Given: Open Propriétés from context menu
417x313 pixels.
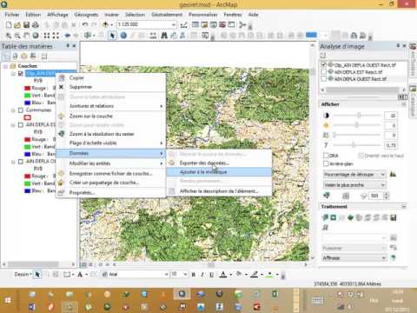Looking at the screenshot, I should [110, 192].
